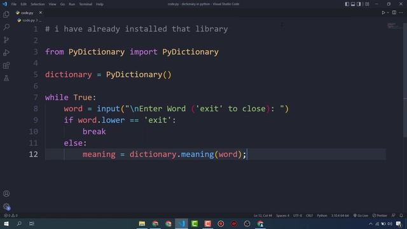
Task: Click the Ln 12, Col 44 indicator
Action: (263, 216)
